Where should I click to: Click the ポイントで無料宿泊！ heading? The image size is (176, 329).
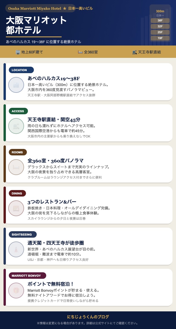pos(50,284)
